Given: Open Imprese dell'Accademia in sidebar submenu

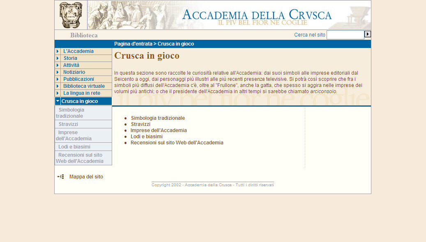Looking at the screenshot, I should point(83,135).
